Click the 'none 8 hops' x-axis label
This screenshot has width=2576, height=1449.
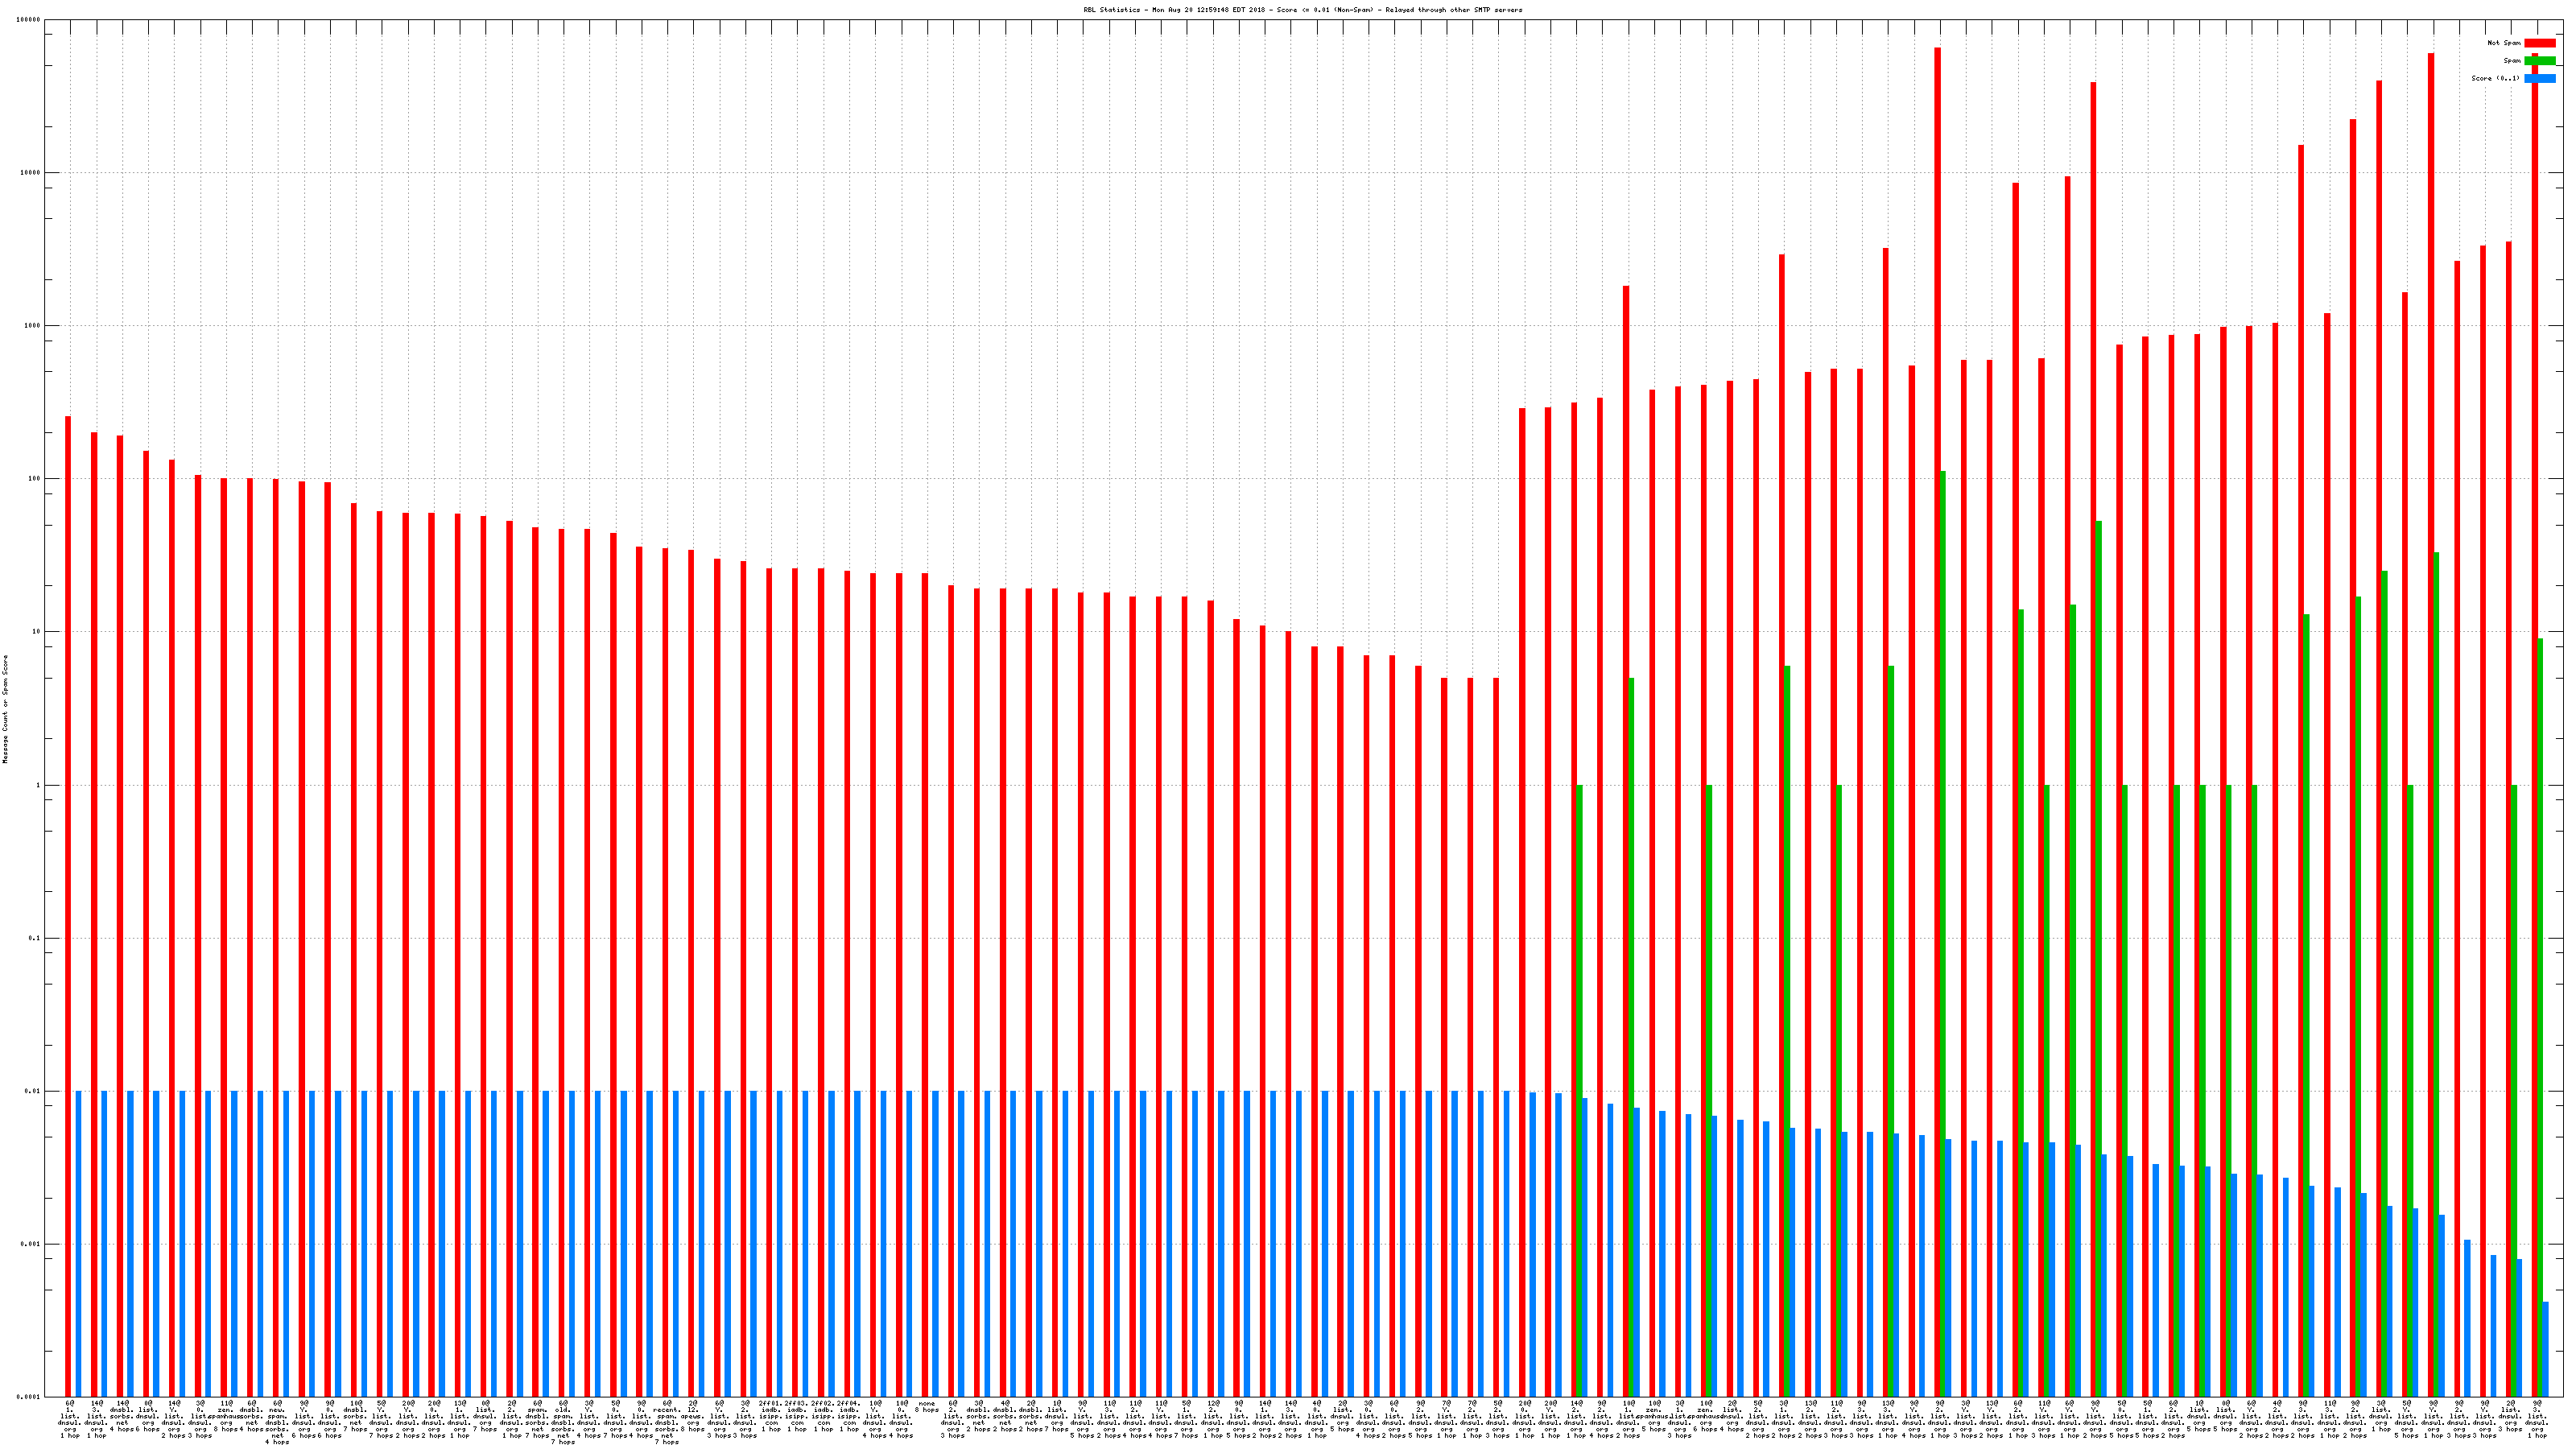click(x=927, y=1407)
